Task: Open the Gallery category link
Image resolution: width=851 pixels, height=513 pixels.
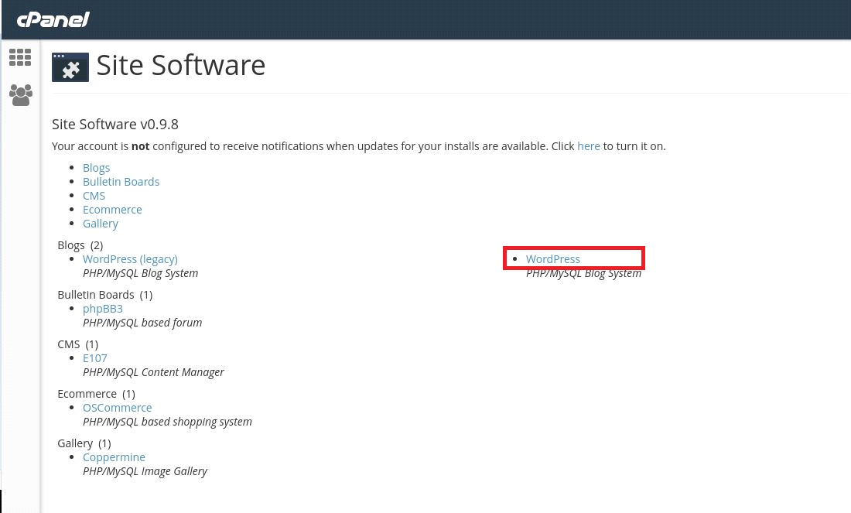Action: [x=101, y=223]
